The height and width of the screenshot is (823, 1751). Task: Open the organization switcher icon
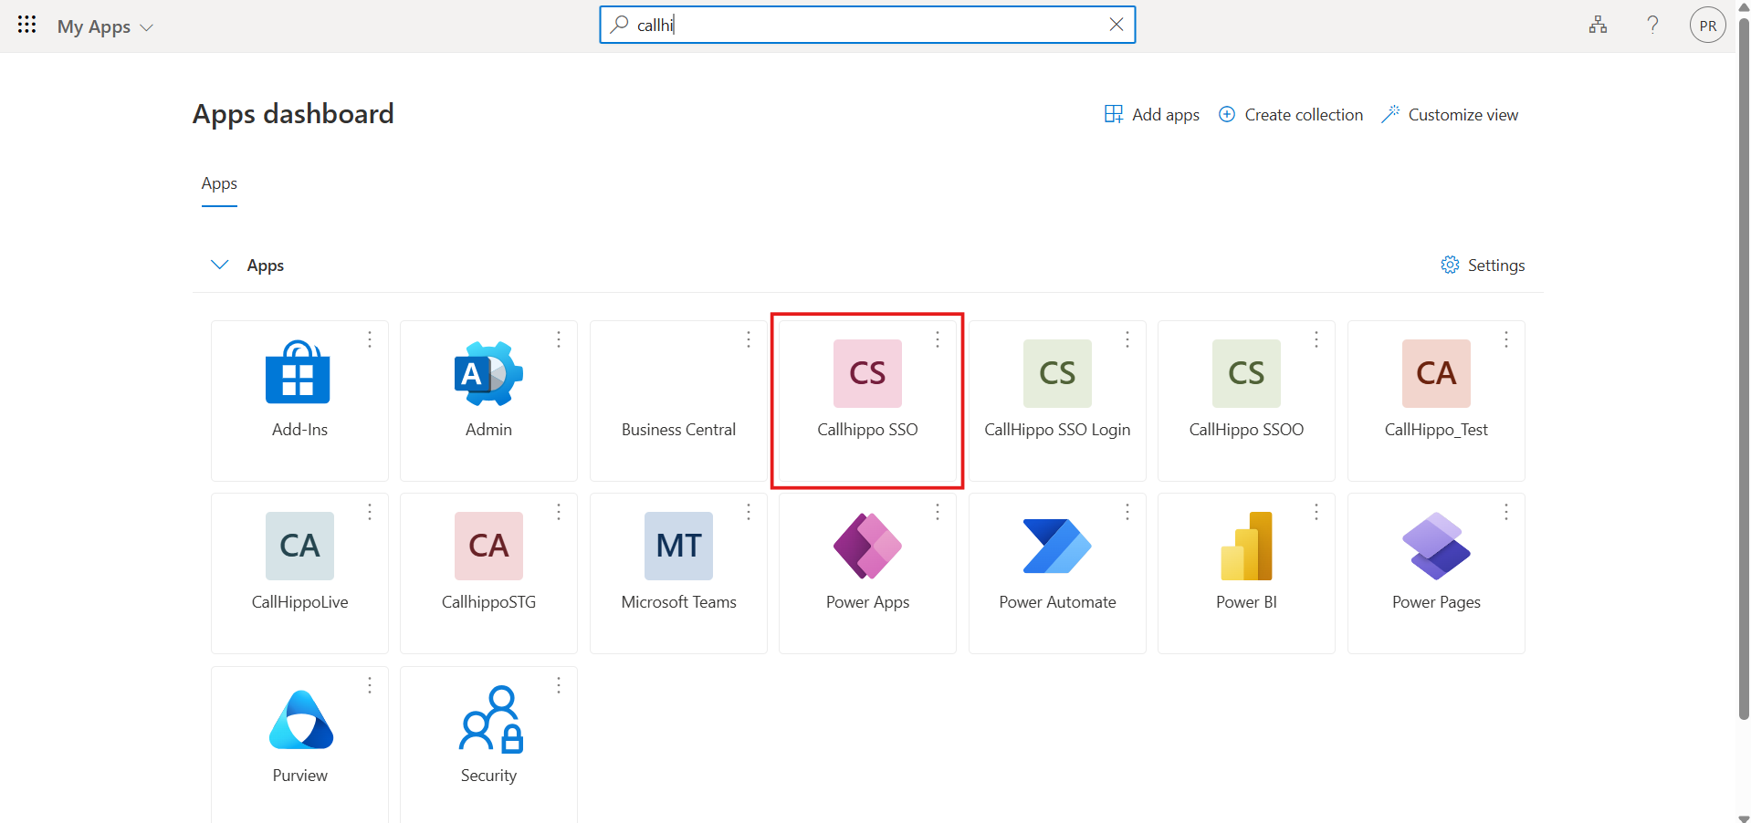click(1598, 25)
